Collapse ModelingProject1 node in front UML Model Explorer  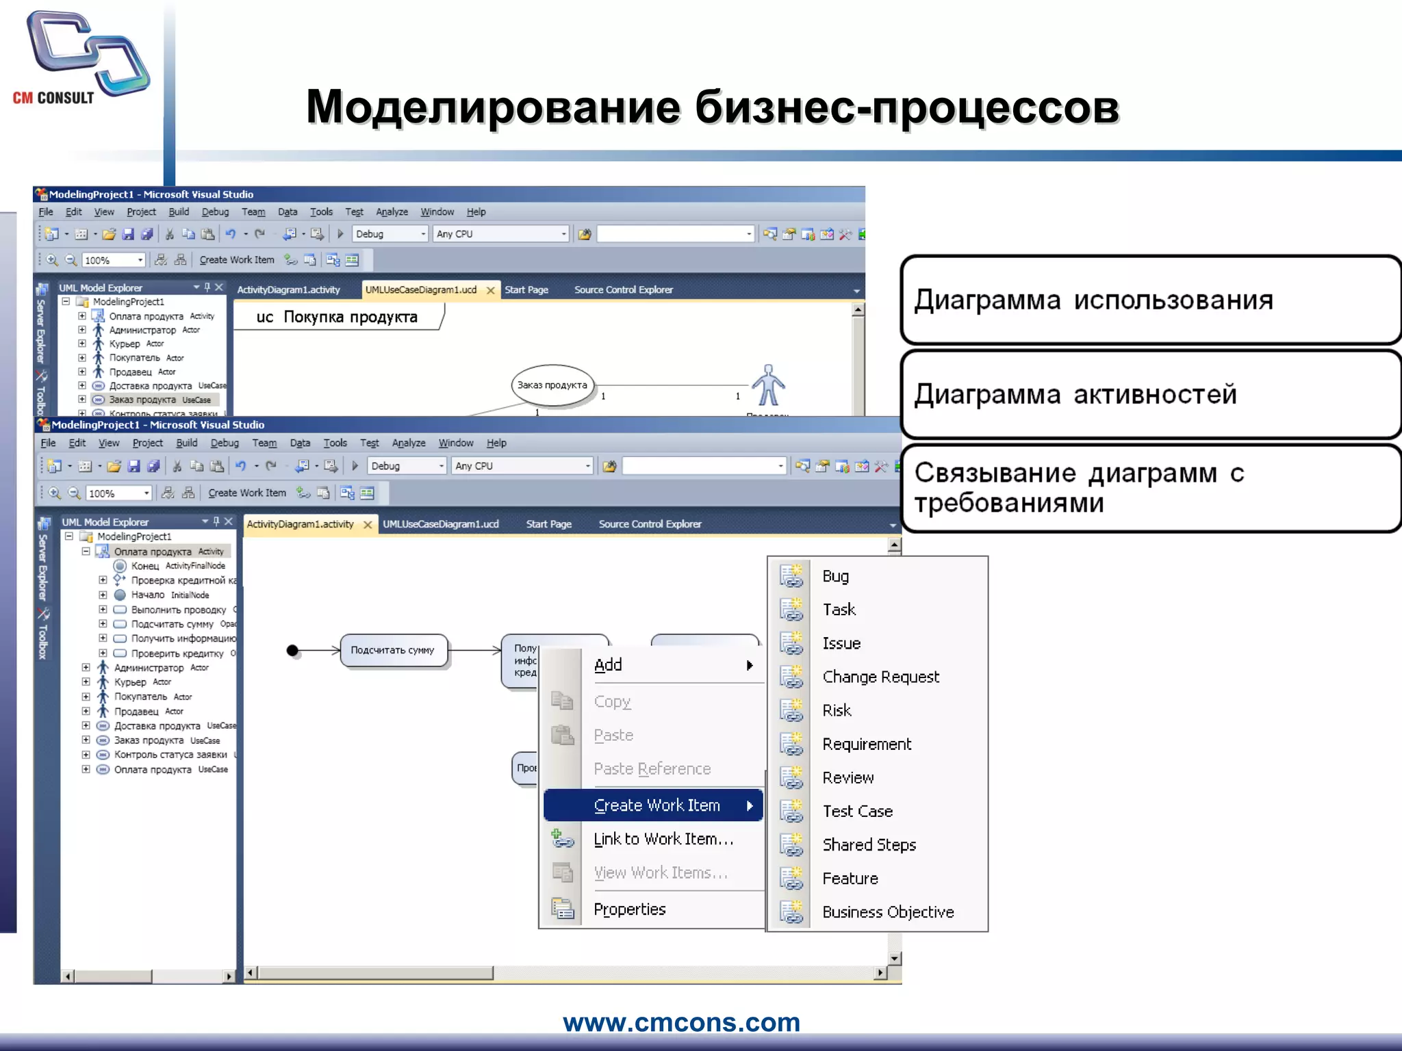(x=69, y=536)
